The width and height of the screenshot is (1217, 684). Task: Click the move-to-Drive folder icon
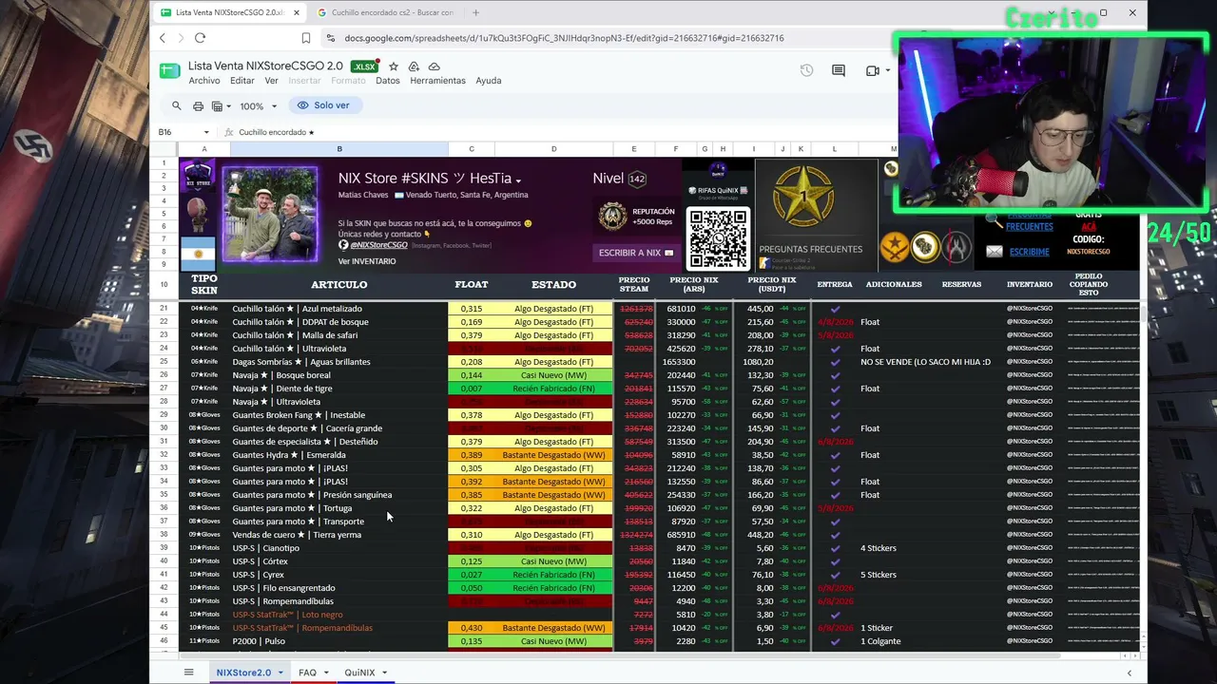414,66
